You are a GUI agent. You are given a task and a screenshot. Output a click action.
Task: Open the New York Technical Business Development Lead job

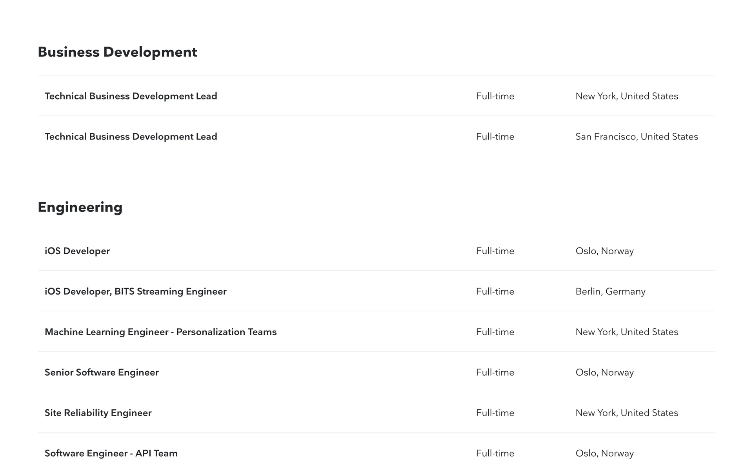pos(131,96)
